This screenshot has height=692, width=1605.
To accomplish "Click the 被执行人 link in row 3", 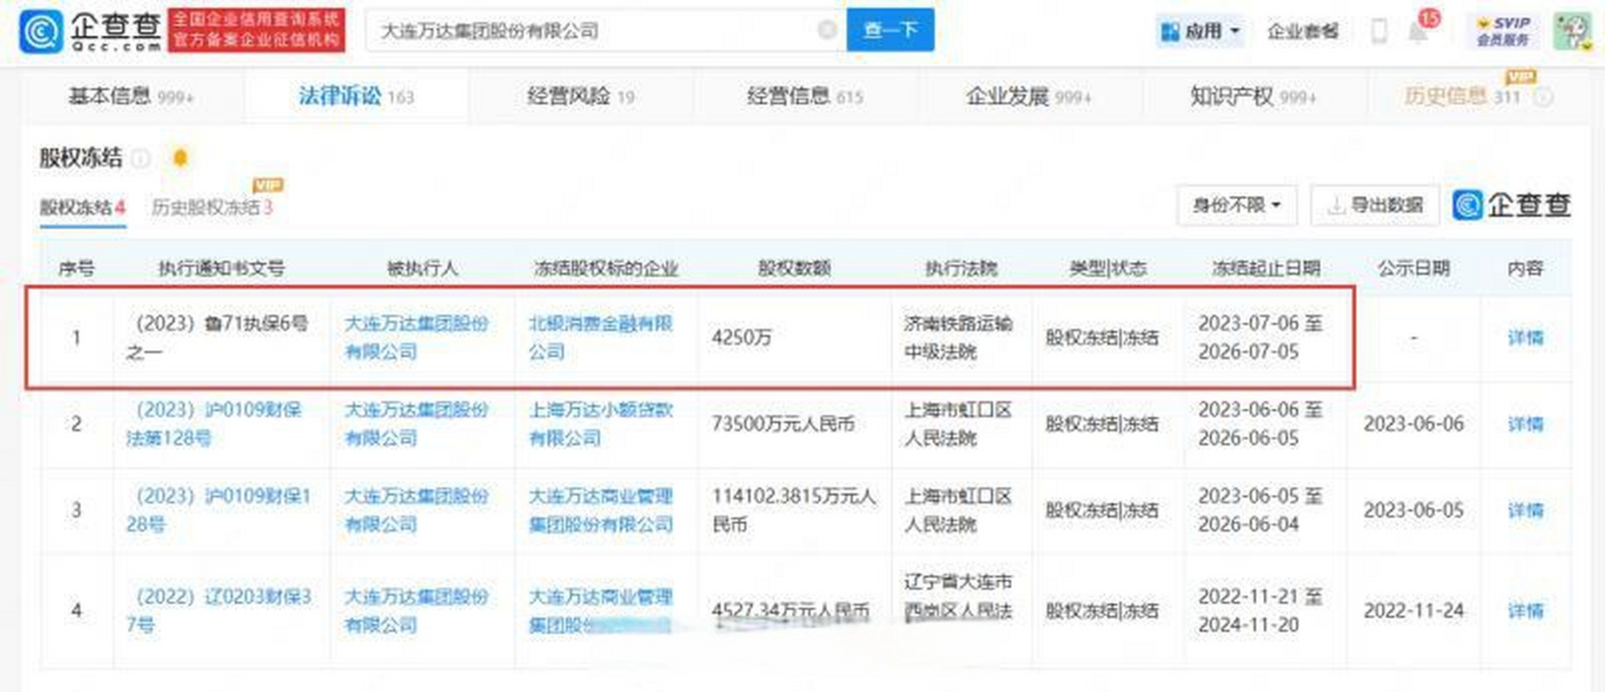I will coord(417,510).
